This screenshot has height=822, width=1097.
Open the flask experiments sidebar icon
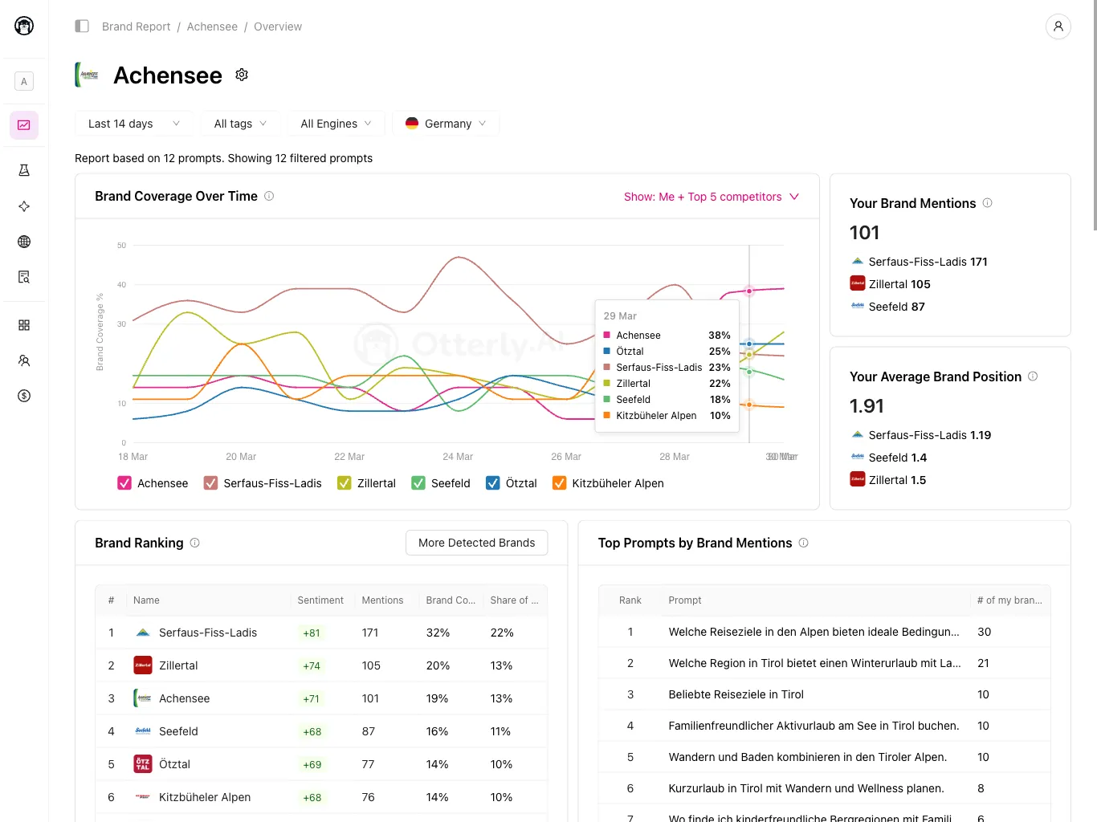[x=24, y=170]
